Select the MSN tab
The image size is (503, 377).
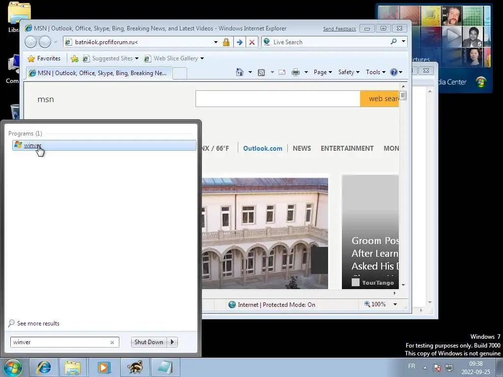99,73
